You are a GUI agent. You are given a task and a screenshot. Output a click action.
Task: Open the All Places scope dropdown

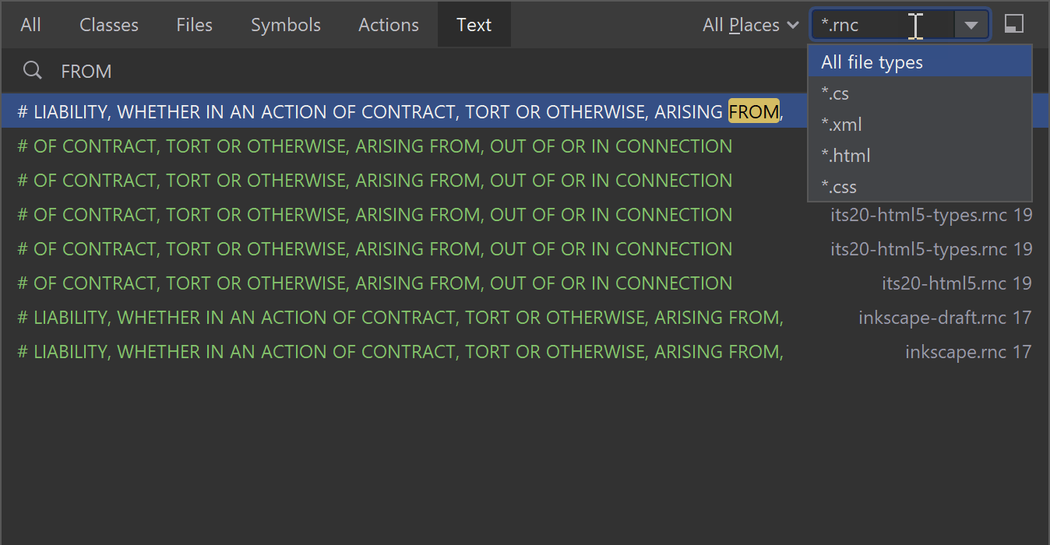[x=750, y=25]
